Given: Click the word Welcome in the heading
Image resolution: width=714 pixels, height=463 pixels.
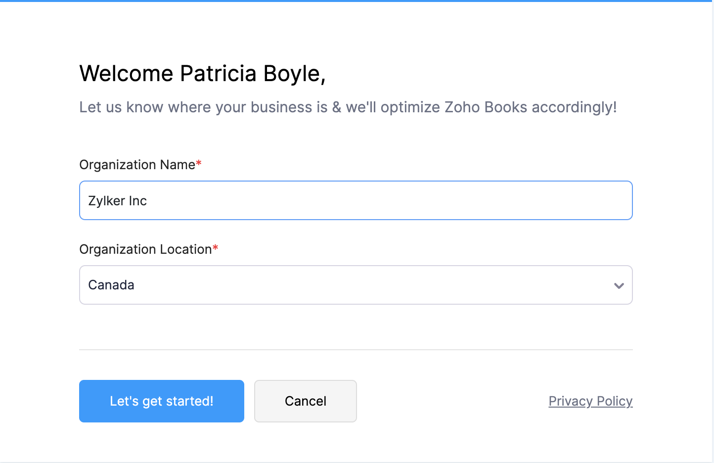Looking at the screenshot, I should tap(127, 74).
